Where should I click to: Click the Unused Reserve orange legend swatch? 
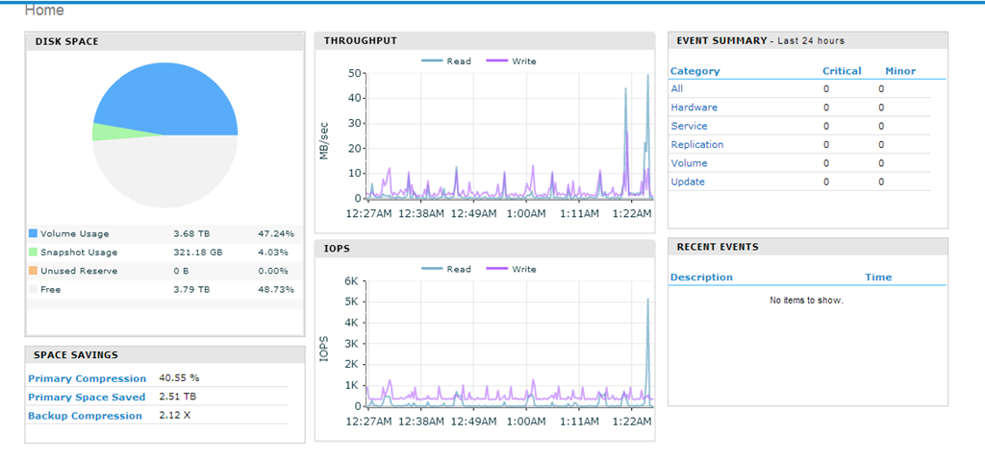pyautogui.click(x=33, y=271)
